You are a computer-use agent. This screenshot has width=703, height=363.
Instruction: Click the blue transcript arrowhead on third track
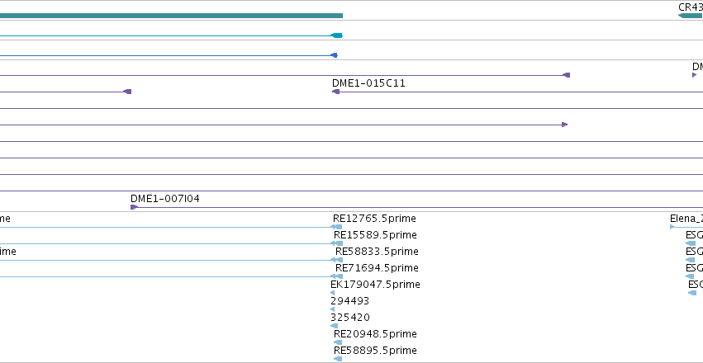(x=334, y=55)
